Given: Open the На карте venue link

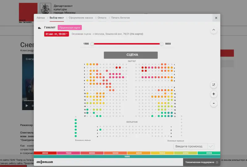Looking at the screenshot, I should tap(136, 34).
